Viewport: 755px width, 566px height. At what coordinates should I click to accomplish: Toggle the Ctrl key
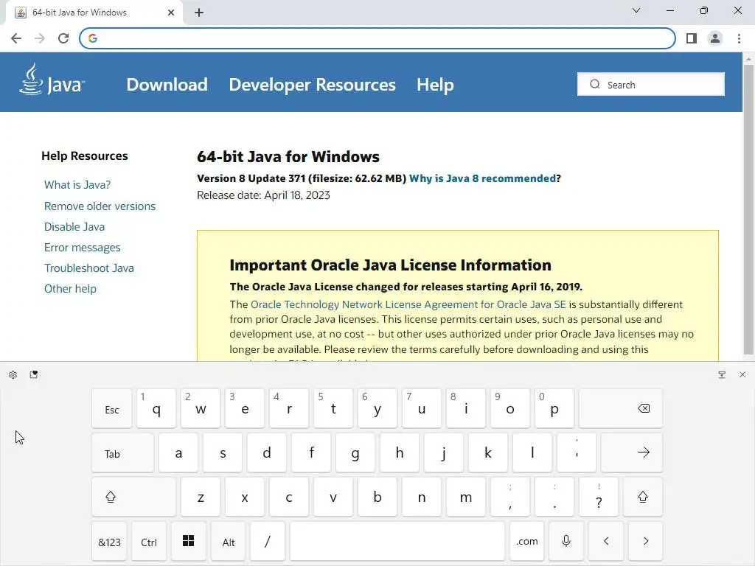149,542
